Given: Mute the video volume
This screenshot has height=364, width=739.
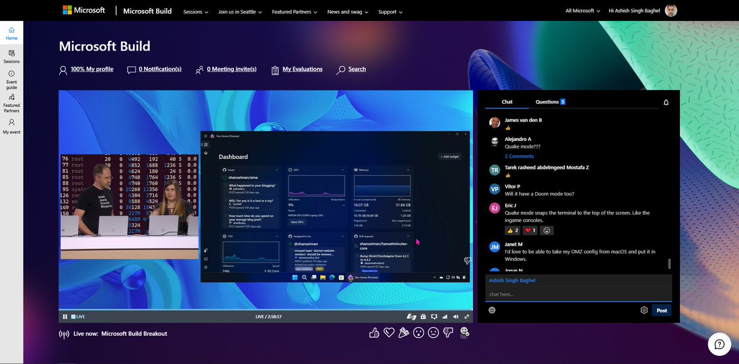Looking at the screenshot, I should pos(456,317).
